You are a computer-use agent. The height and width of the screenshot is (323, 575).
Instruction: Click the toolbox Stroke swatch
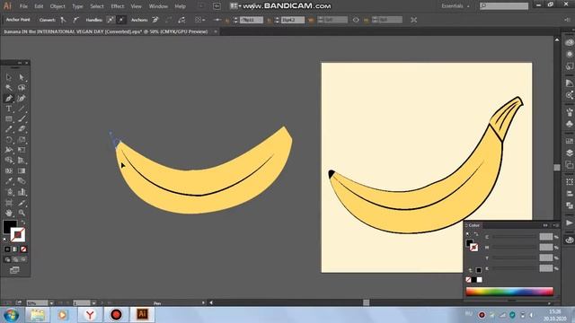(18, 235)
